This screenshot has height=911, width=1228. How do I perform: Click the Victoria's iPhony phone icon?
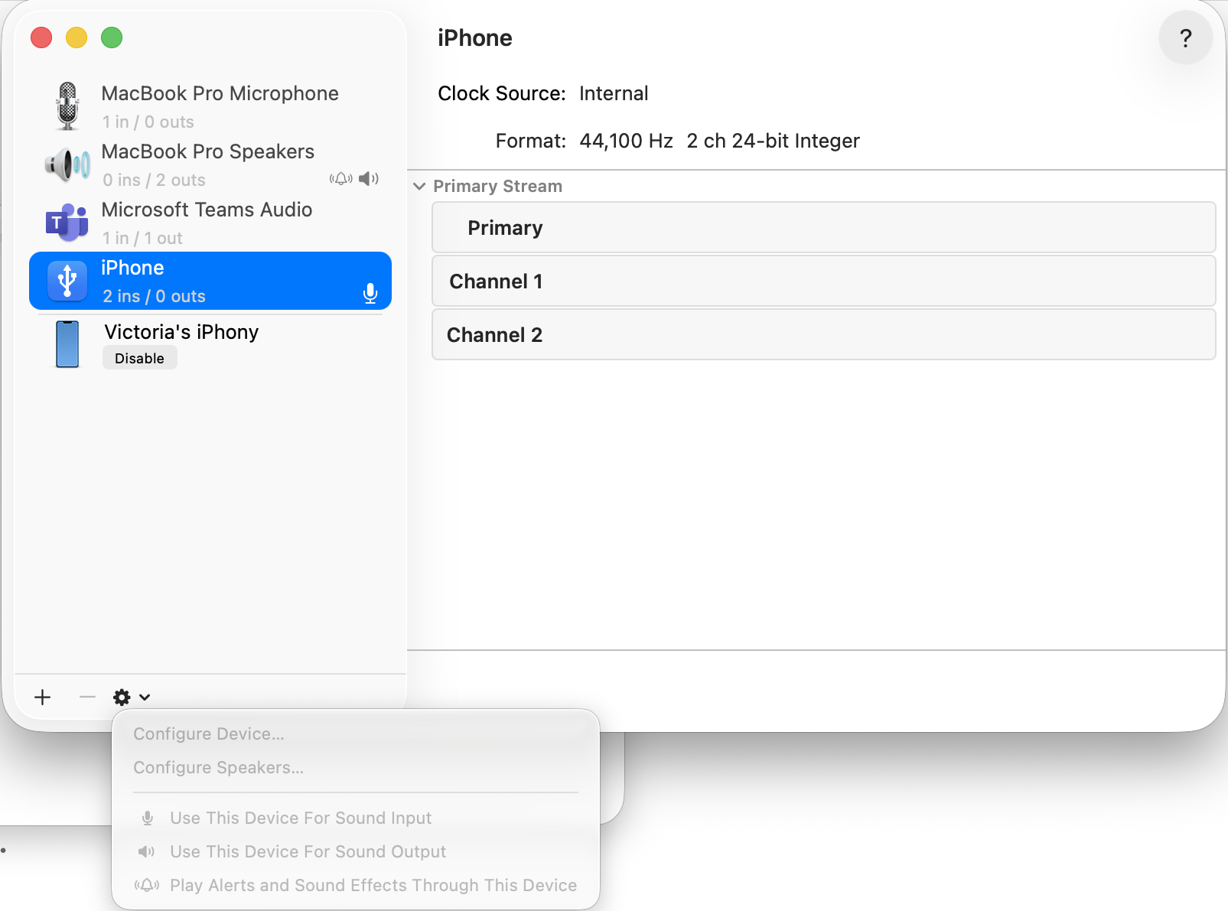point(67,344)
